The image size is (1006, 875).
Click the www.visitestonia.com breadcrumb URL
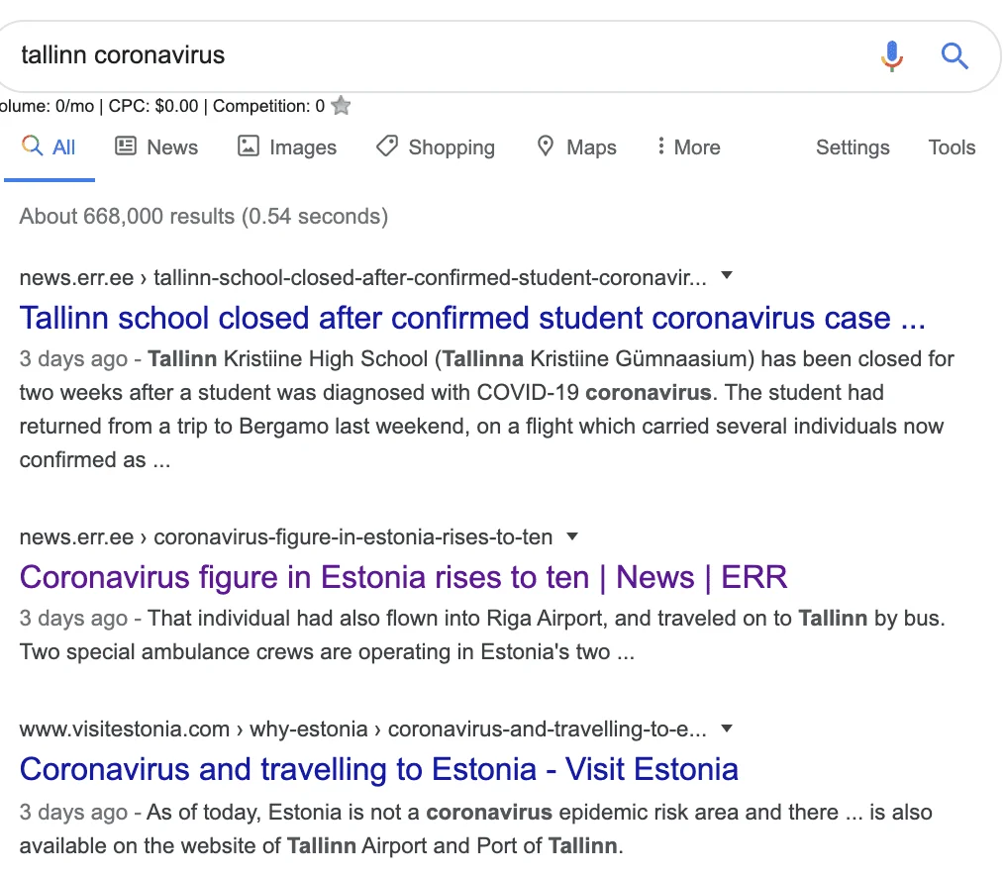click(125, 729)
